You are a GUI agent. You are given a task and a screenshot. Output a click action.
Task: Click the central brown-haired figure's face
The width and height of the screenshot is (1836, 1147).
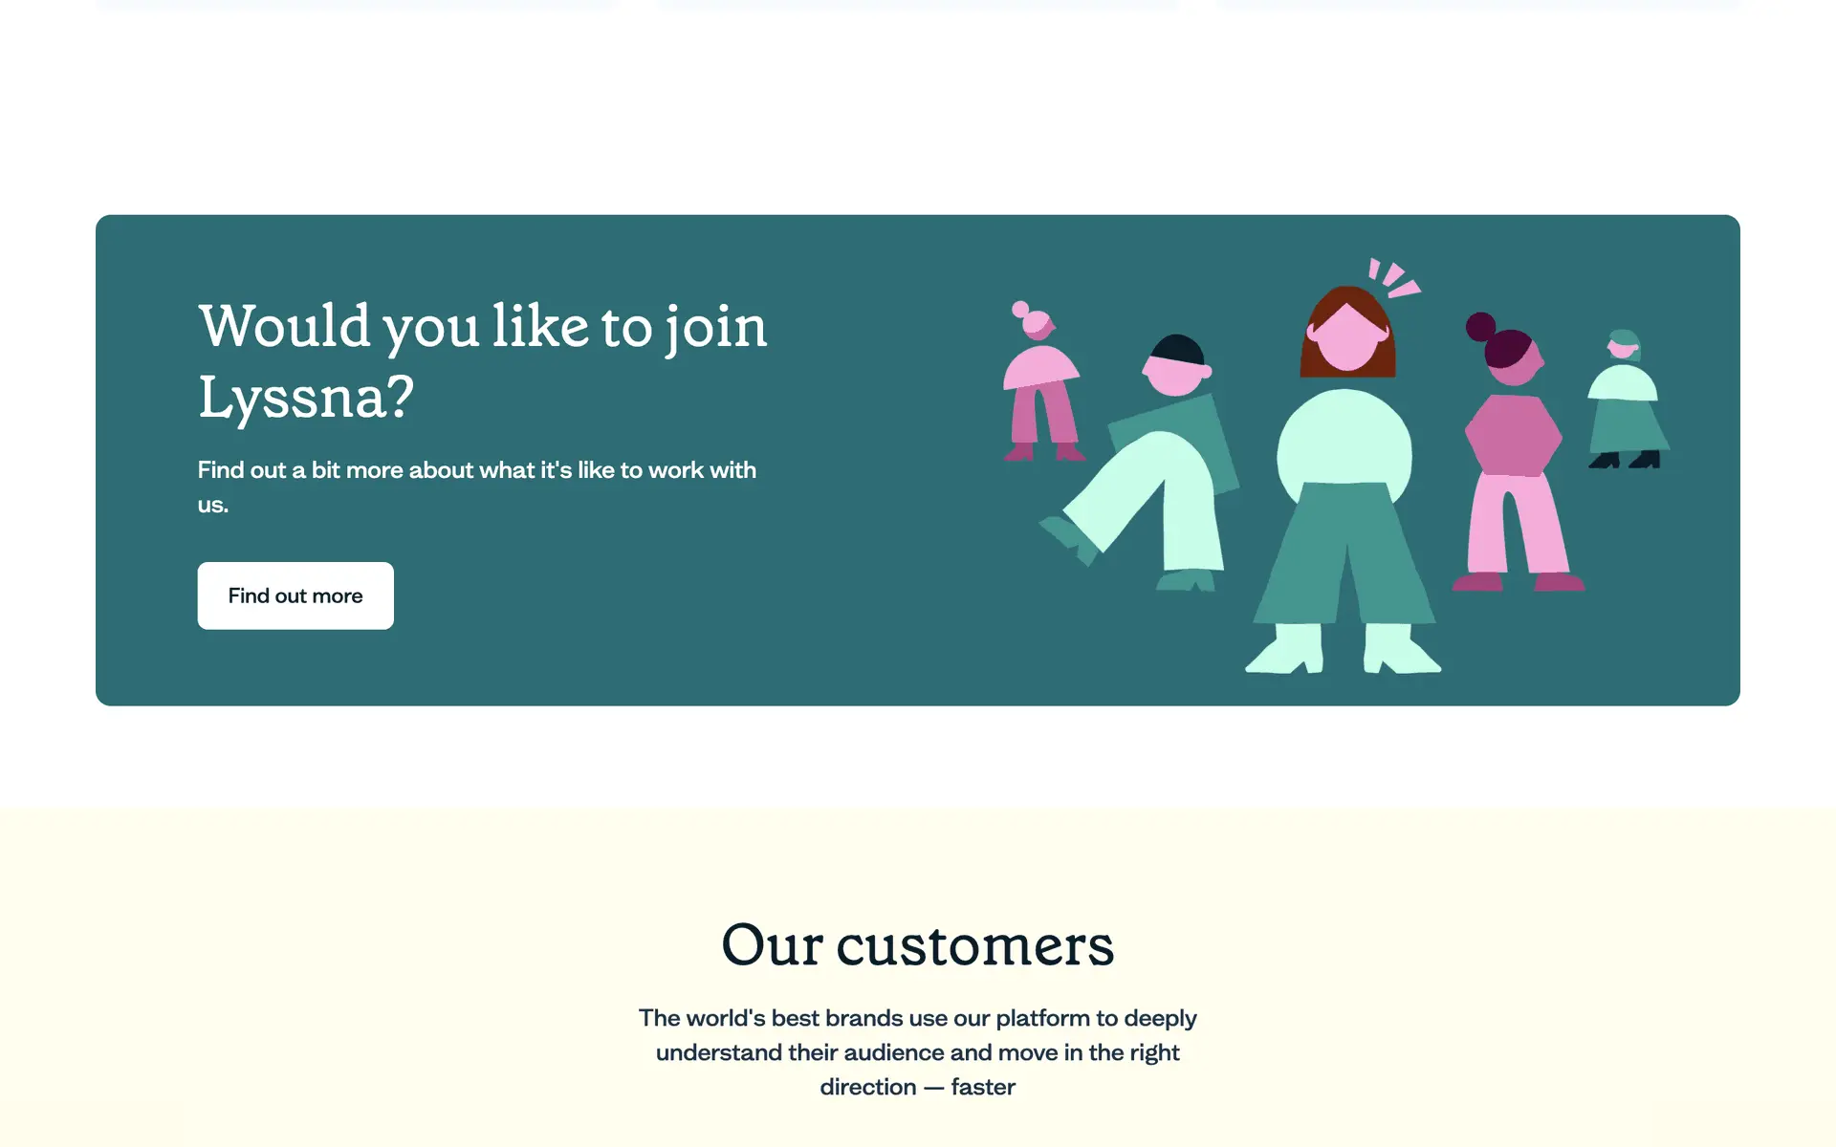[1347, 336]
